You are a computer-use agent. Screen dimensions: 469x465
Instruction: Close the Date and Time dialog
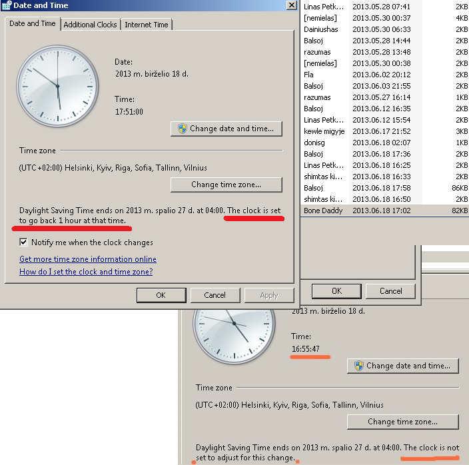pyautogui.click(x=292, y=5)
